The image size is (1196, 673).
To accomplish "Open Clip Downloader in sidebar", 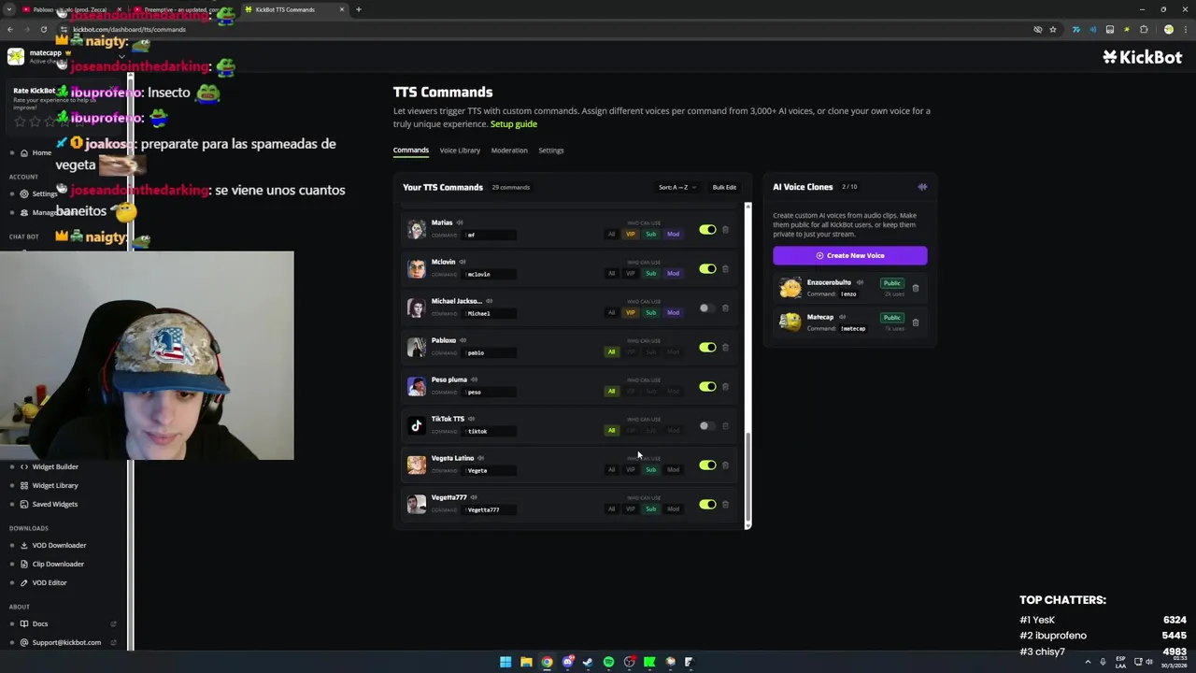I will (58, 564).
